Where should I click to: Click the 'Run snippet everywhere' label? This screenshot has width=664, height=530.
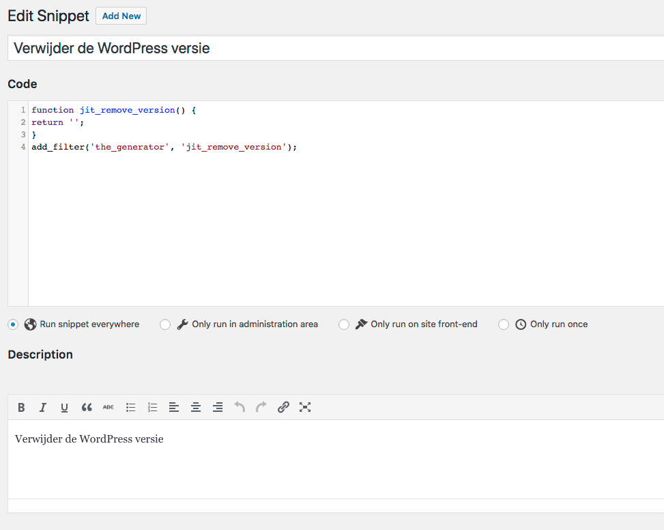coord(89,324)
